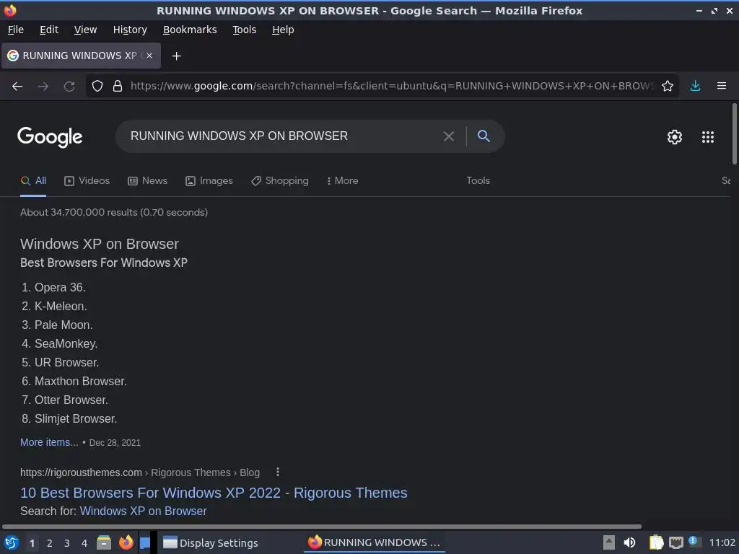Open the clipboard manager tray icon

point(656,542)
